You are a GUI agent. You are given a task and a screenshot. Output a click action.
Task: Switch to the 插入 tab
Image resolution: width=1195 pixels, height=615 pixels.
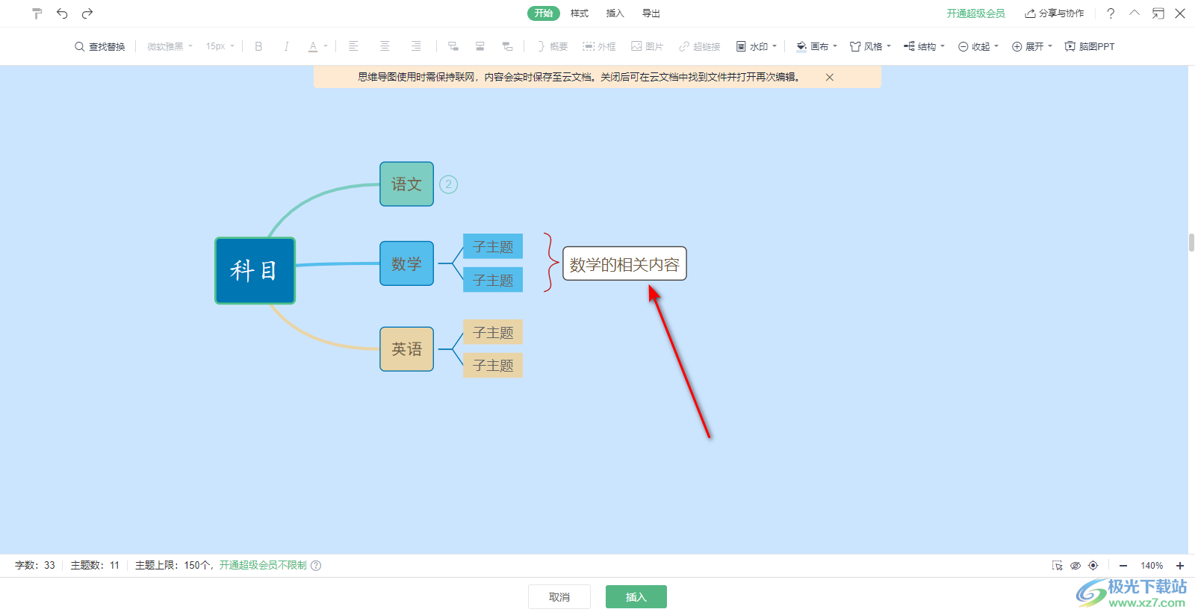[615, 13]
